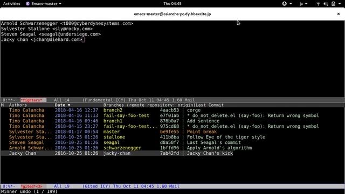The image size is (345, 194).
Task: Open the accessibility menu icon
Action: (285, 4)
